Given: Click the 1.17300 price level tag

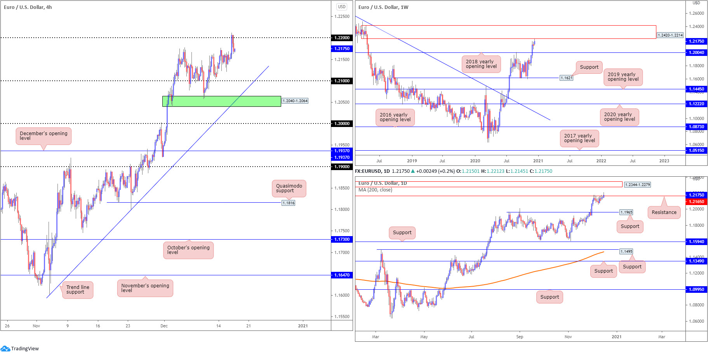Looking at the screenshot, I should [342, 239].
